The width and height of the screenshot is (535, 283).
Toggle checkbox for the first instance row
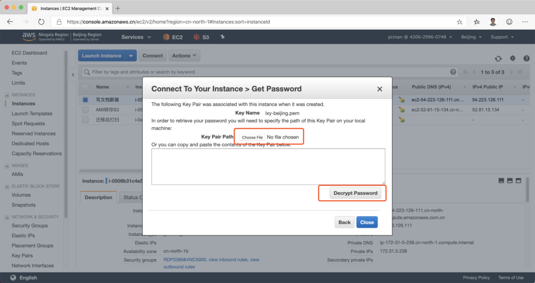pos(85,99)
